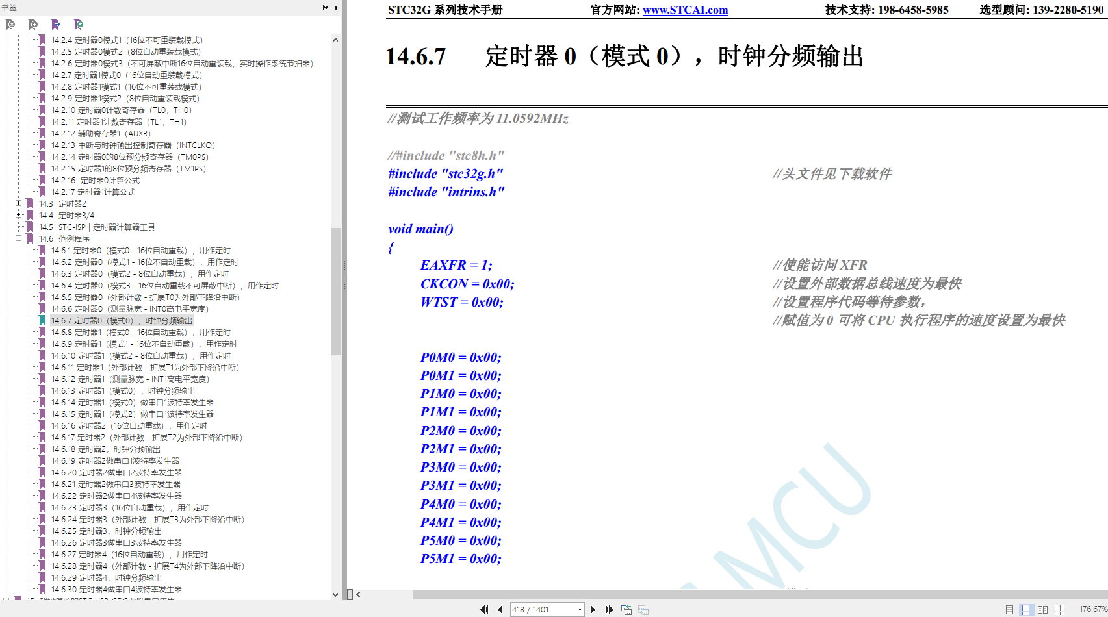Viewport: 1108px width, 617px height.
Task: Open bookmark 14.6.22 定时器2做串口4波特率发生器
Action: [x=117, y=496]
